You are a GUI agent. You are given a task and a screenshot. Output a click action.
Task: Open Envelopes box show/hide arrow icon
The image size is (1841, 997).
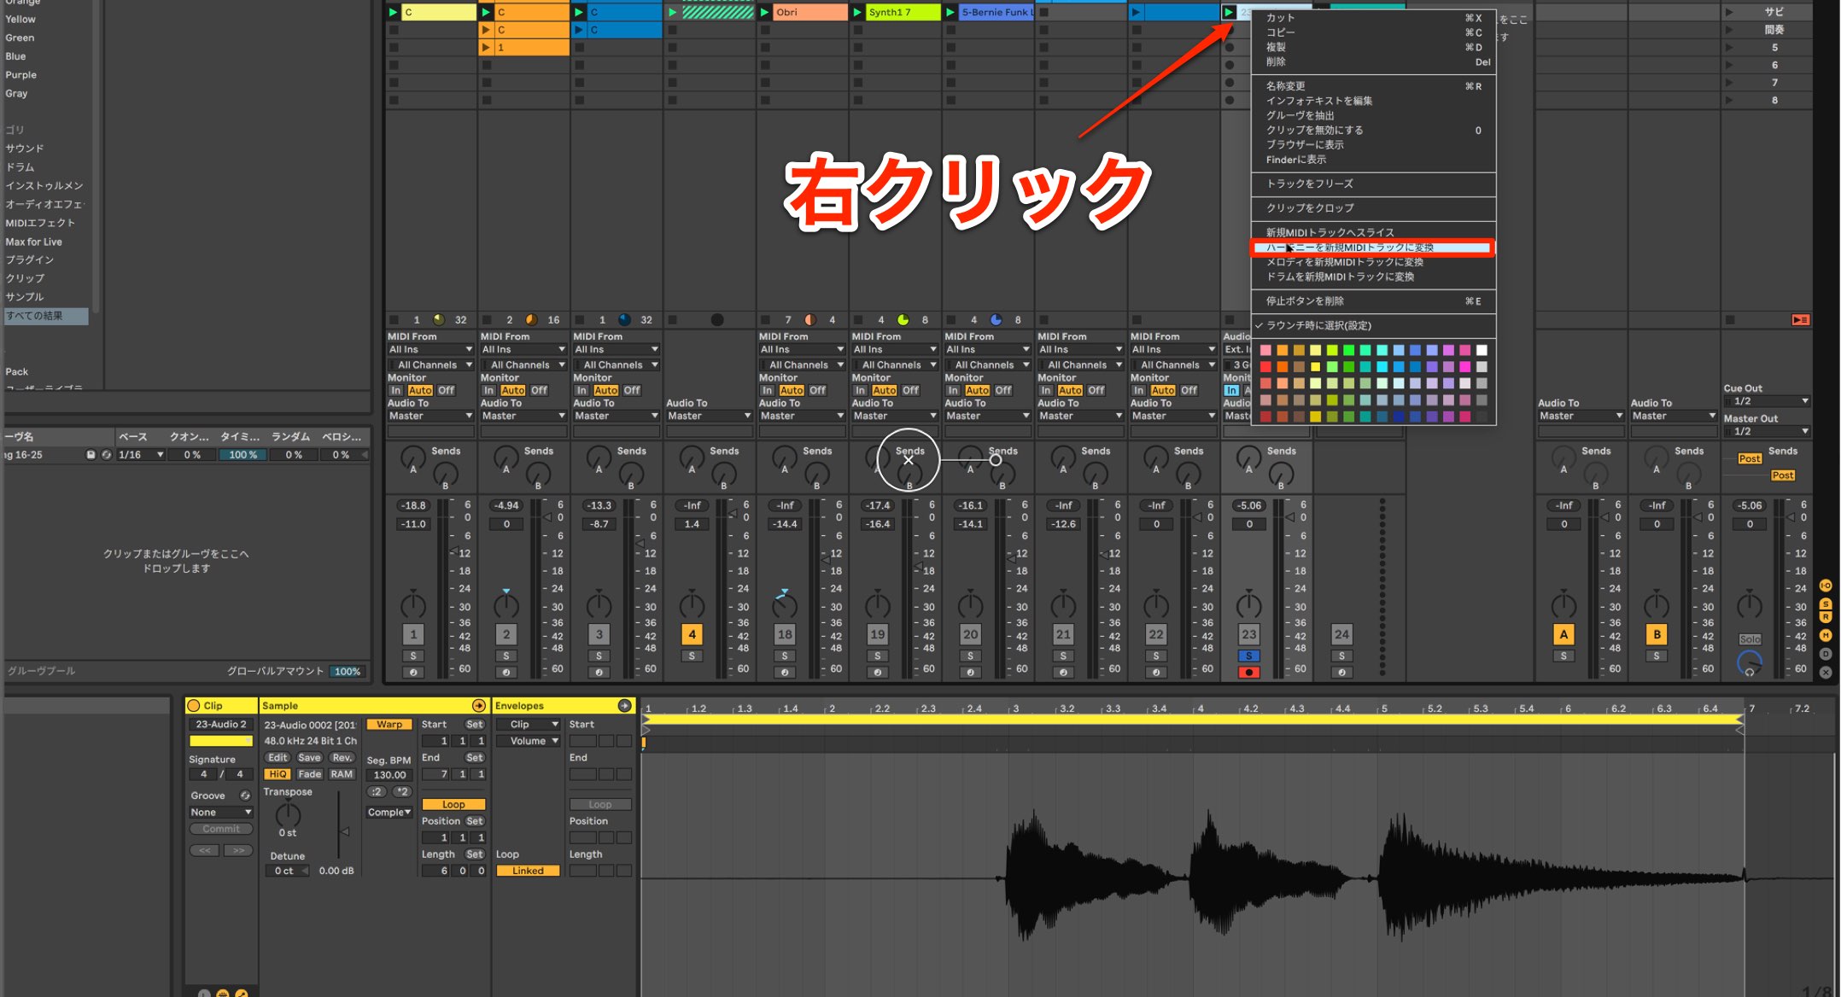point(625,706)
